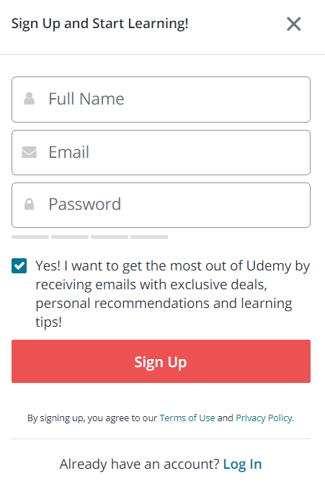
Task: Open the Privacy Policy link
Action: [x=264, y=418]
